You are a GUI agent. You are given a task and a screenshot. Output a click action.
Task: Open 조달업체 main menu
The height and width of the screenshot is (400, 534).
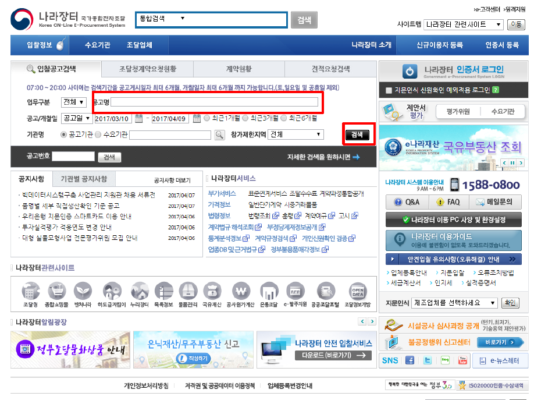pyautogui.click(x=139, y=45)
